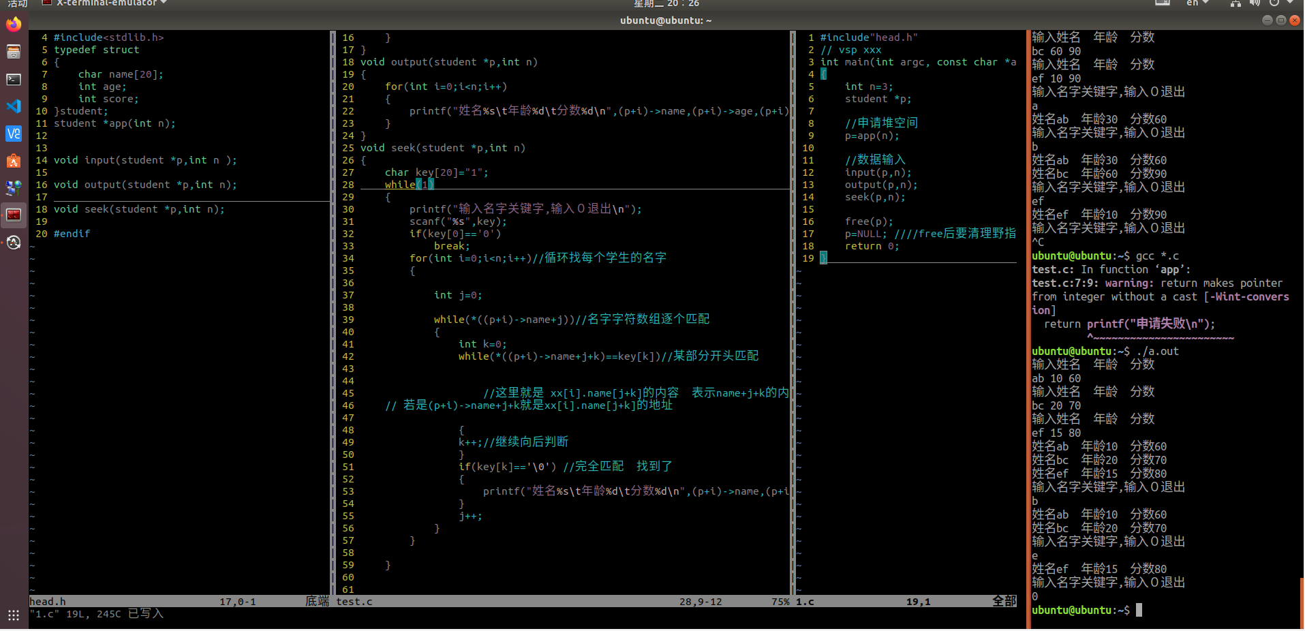Open Visual Studio Code from the dock
The height and width of the screenshot is (631, 1305).
click(14, 106)
